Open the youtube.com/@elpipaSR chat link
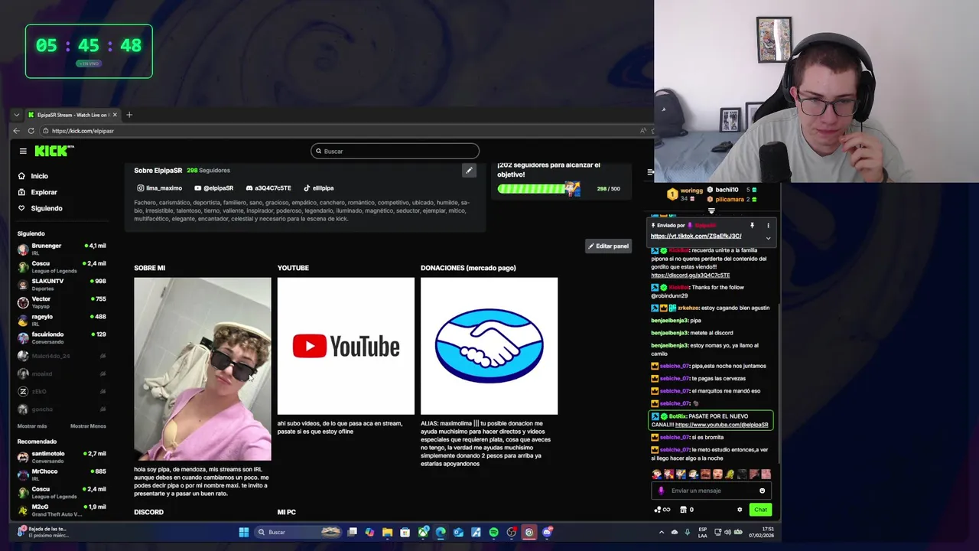This screenshot has height=551, width=979. [722, 425]
